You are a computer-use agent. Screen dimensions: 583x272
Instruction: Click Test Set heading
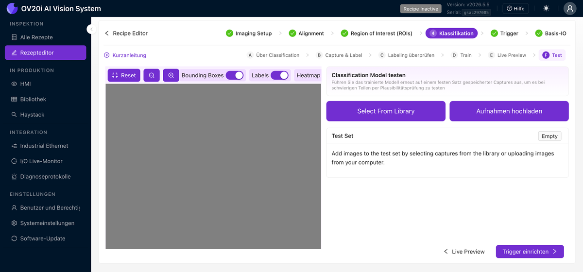click(343, 136)
